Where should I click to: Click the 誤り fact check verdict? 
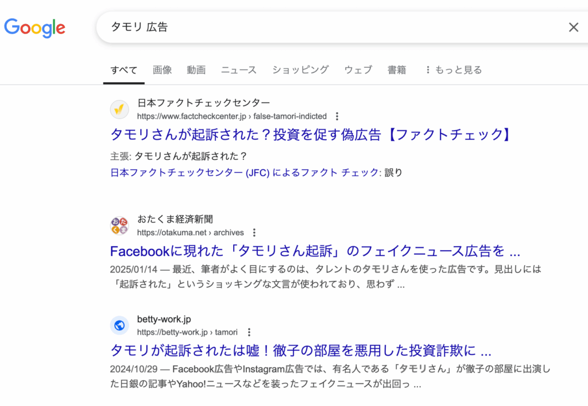coord(393,173)
